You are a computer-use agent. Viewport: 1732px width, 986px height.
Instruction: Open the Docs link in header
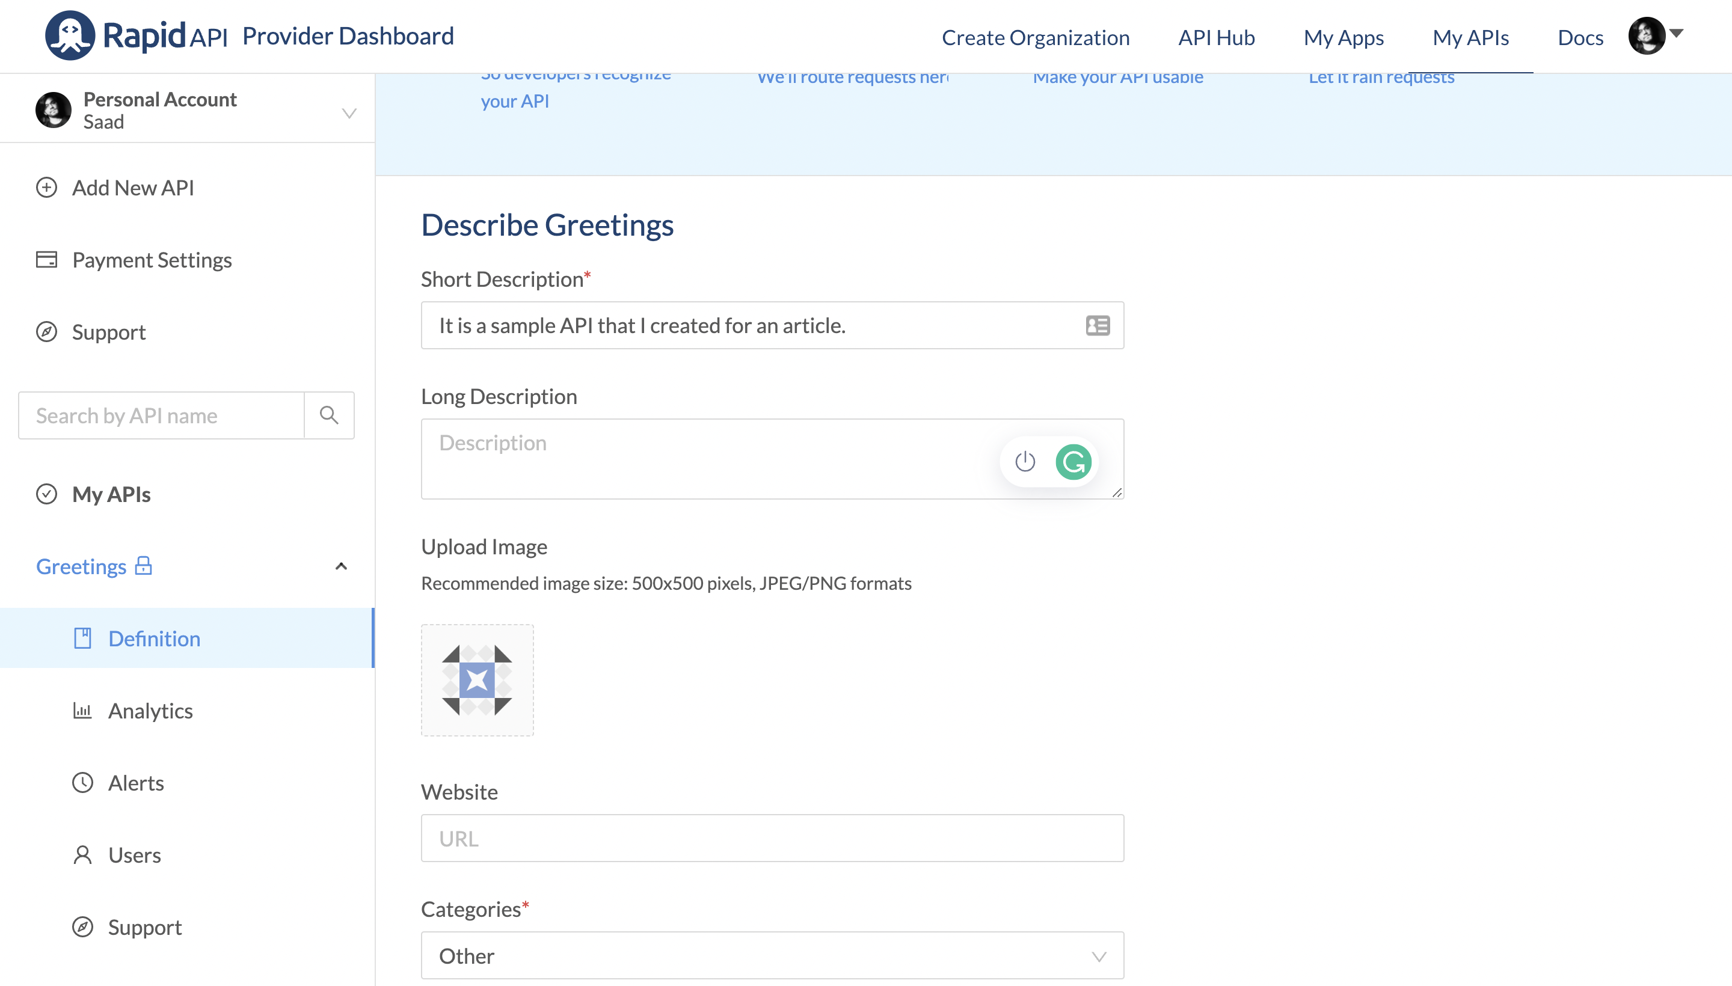click(x=1580, y=37)
